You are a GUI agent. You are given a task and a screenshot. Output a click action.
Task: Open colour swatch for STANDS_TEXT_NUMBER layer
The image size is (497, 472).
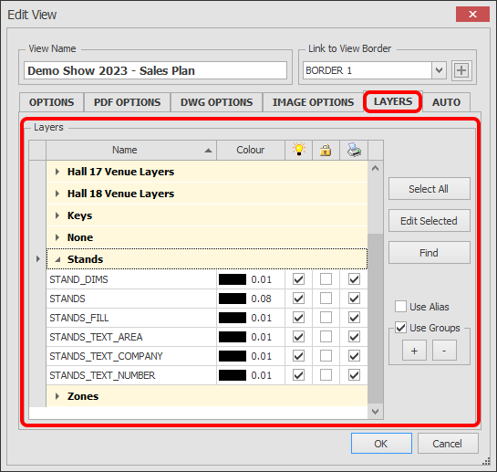click(233, 375)
